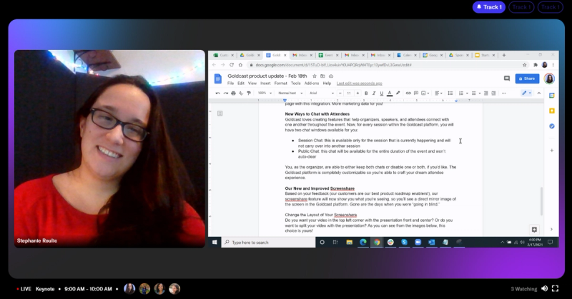Image resolution: width=572 pixels, height=299 pixels.
Task: Click the docs.google.com address bar
Action: 388,65
